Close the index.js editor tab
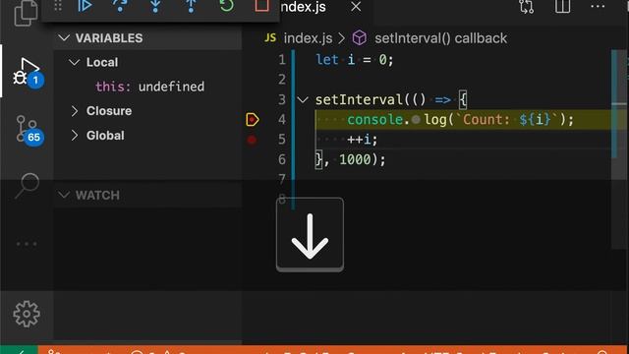629x354 pixels. click(356, 7)
